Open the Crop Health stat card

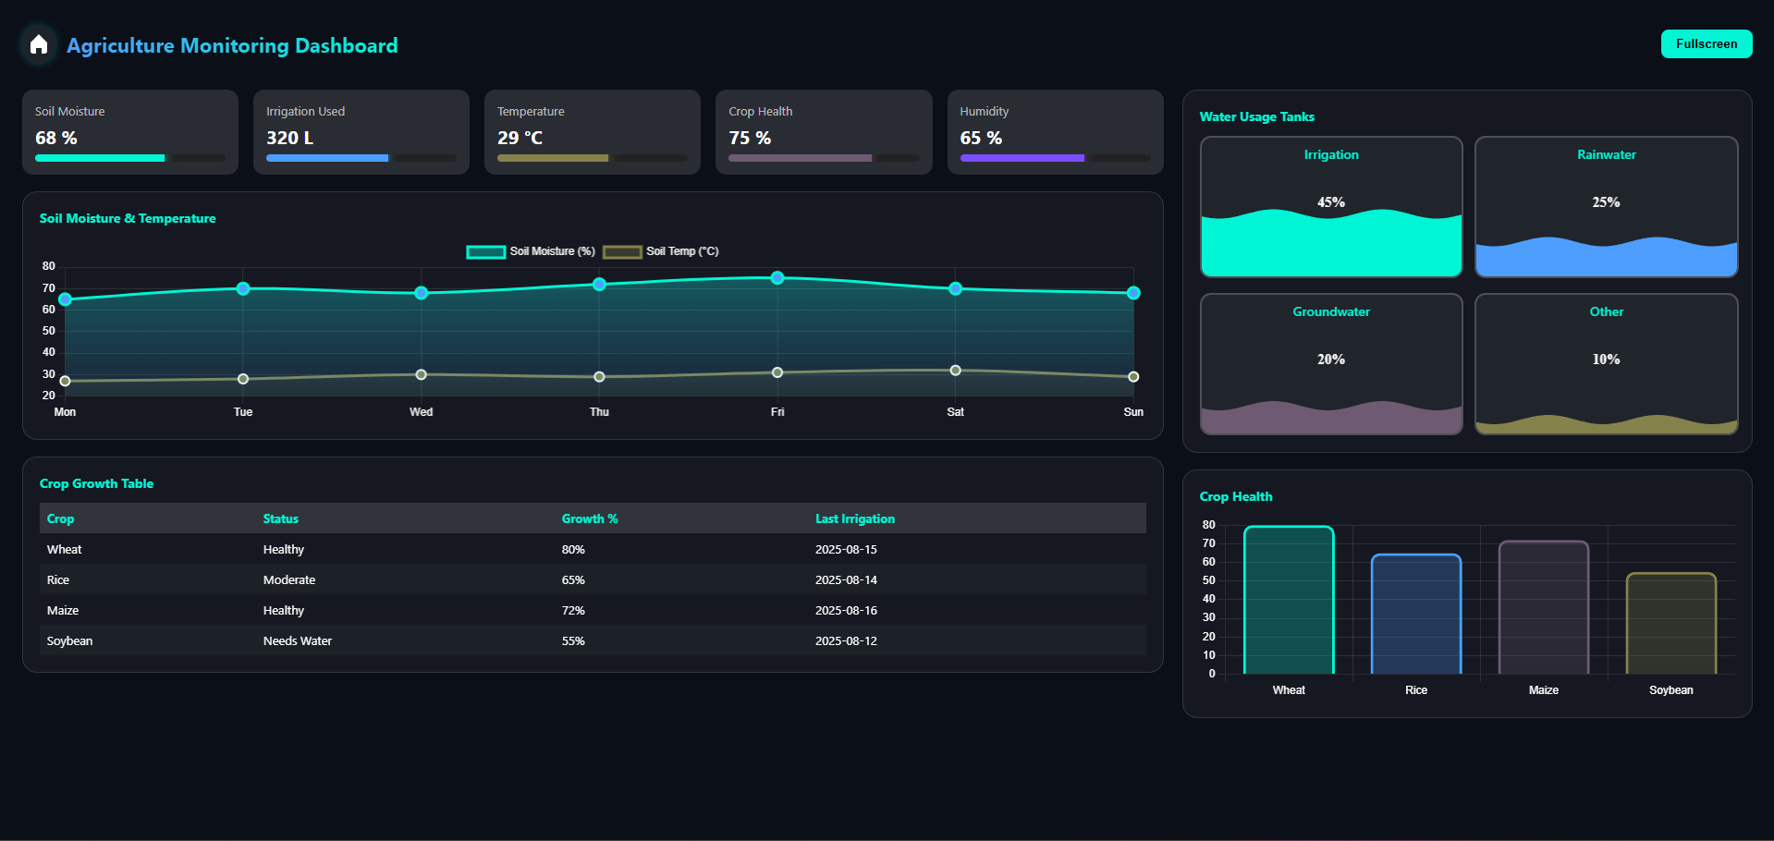click(x=824, y=131)
